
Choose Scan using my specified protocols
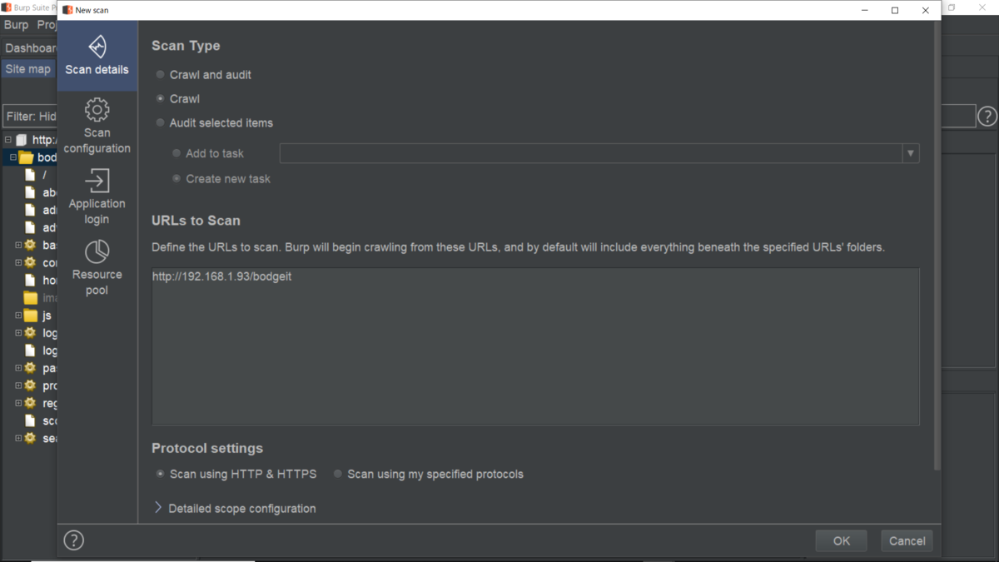tap(428, 475)
